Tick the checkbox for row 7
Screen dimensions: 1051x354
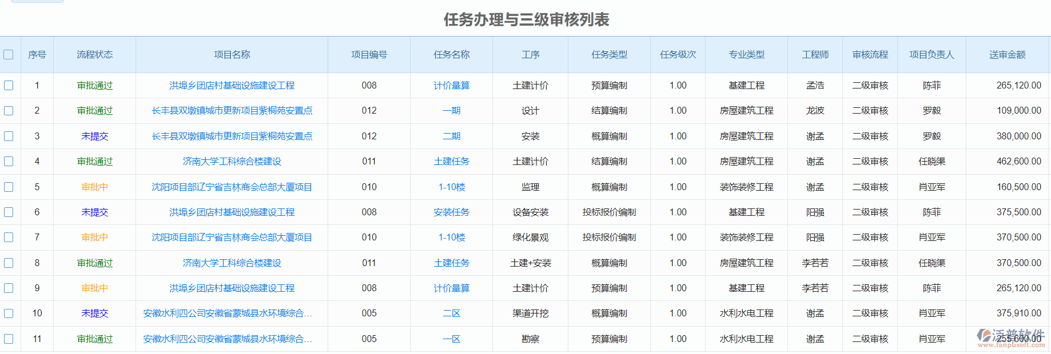(x=9, y=238)
